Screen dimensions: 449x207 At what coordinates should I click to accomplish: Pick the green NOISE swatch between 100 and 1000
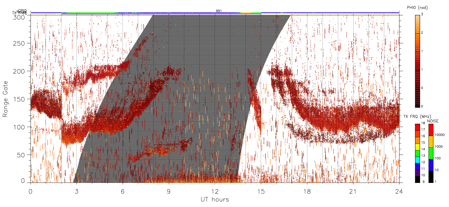click(x=430, y=153)
